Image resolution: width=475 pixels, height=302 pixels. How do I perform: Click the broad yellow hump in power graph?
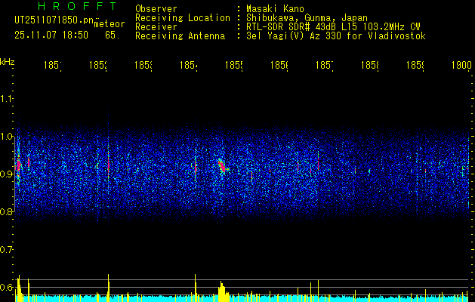click(x=224, y=291)
